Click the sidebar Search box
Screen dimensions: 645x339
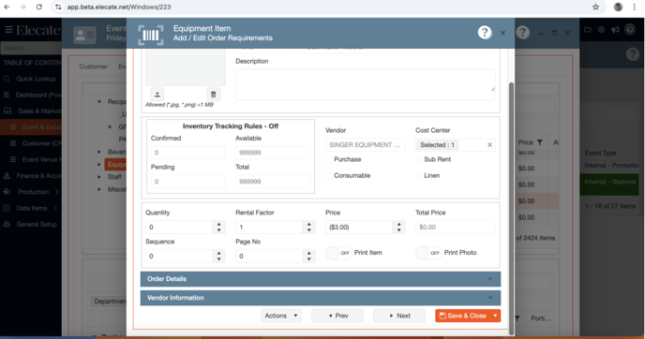(31, 48)
